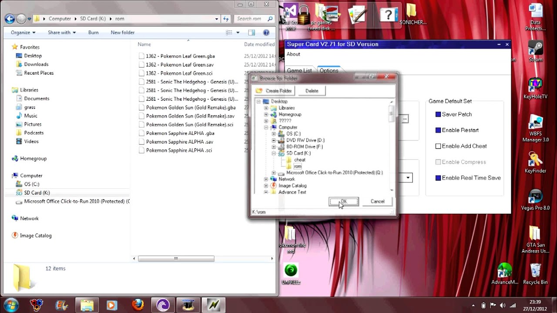Select SD Card (K:) in Explorer sidebar
Screen dimensions: 557x313
pos(37,193)
